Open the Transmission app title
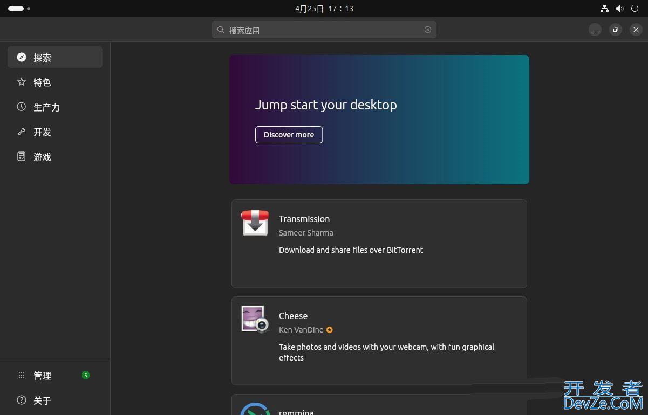The height and width of the screenshot is (415, 648). pyautogui.click(x=304, y=219)
